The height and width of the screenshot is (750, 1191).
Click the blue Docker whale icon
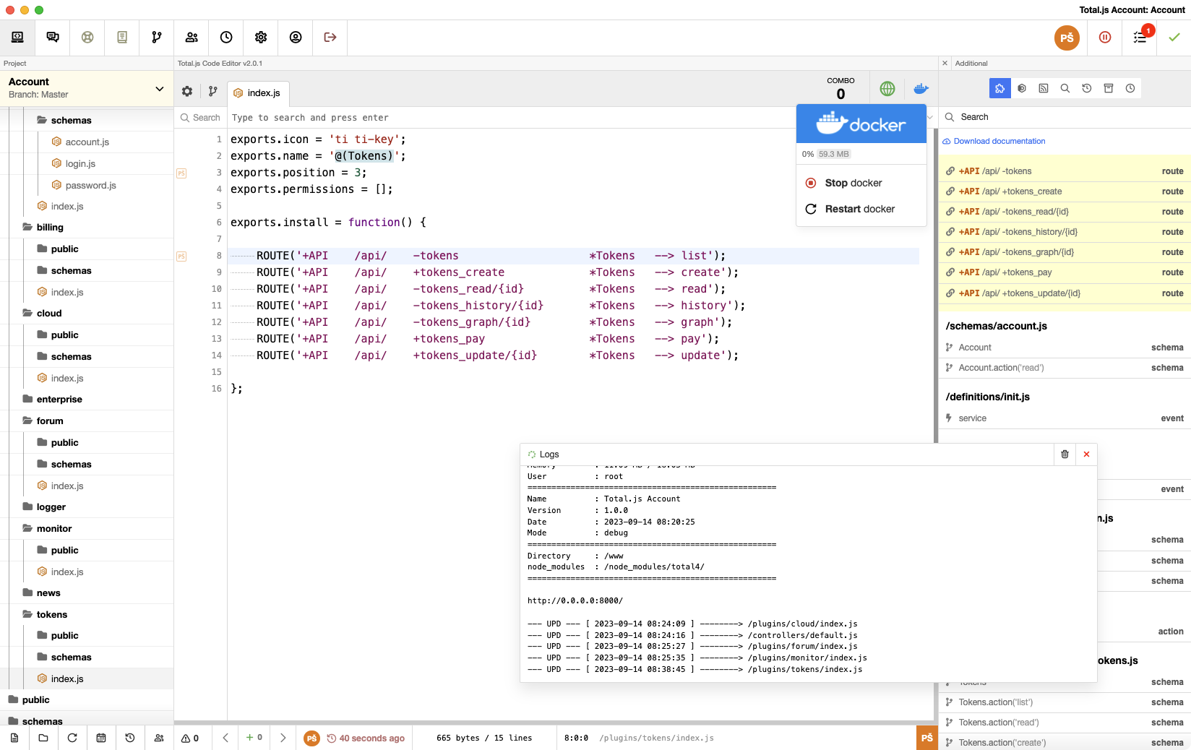921,89
